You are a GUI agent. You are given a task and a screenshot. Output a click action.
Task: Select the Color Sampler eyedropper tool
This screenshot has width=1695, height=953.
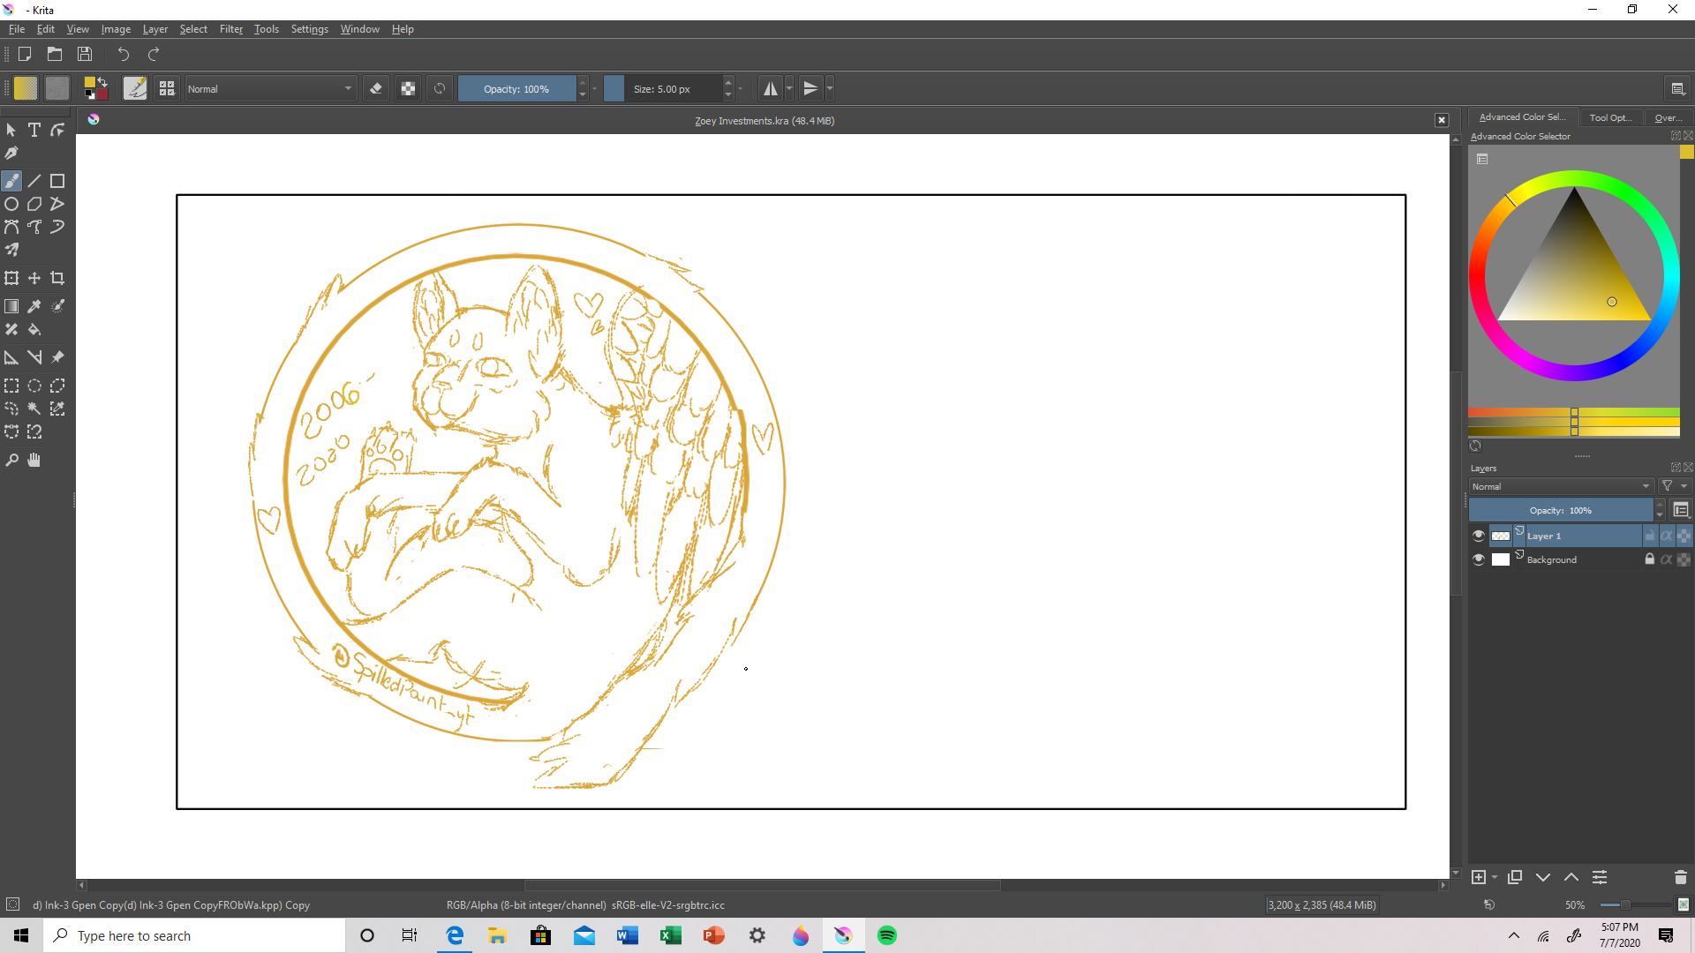tap(34, 306)
